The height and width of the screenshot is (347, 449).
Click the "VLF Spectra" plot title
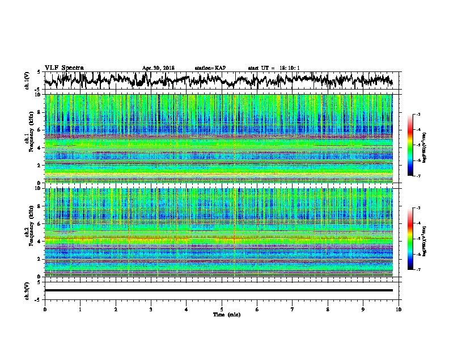click(64, 68)
